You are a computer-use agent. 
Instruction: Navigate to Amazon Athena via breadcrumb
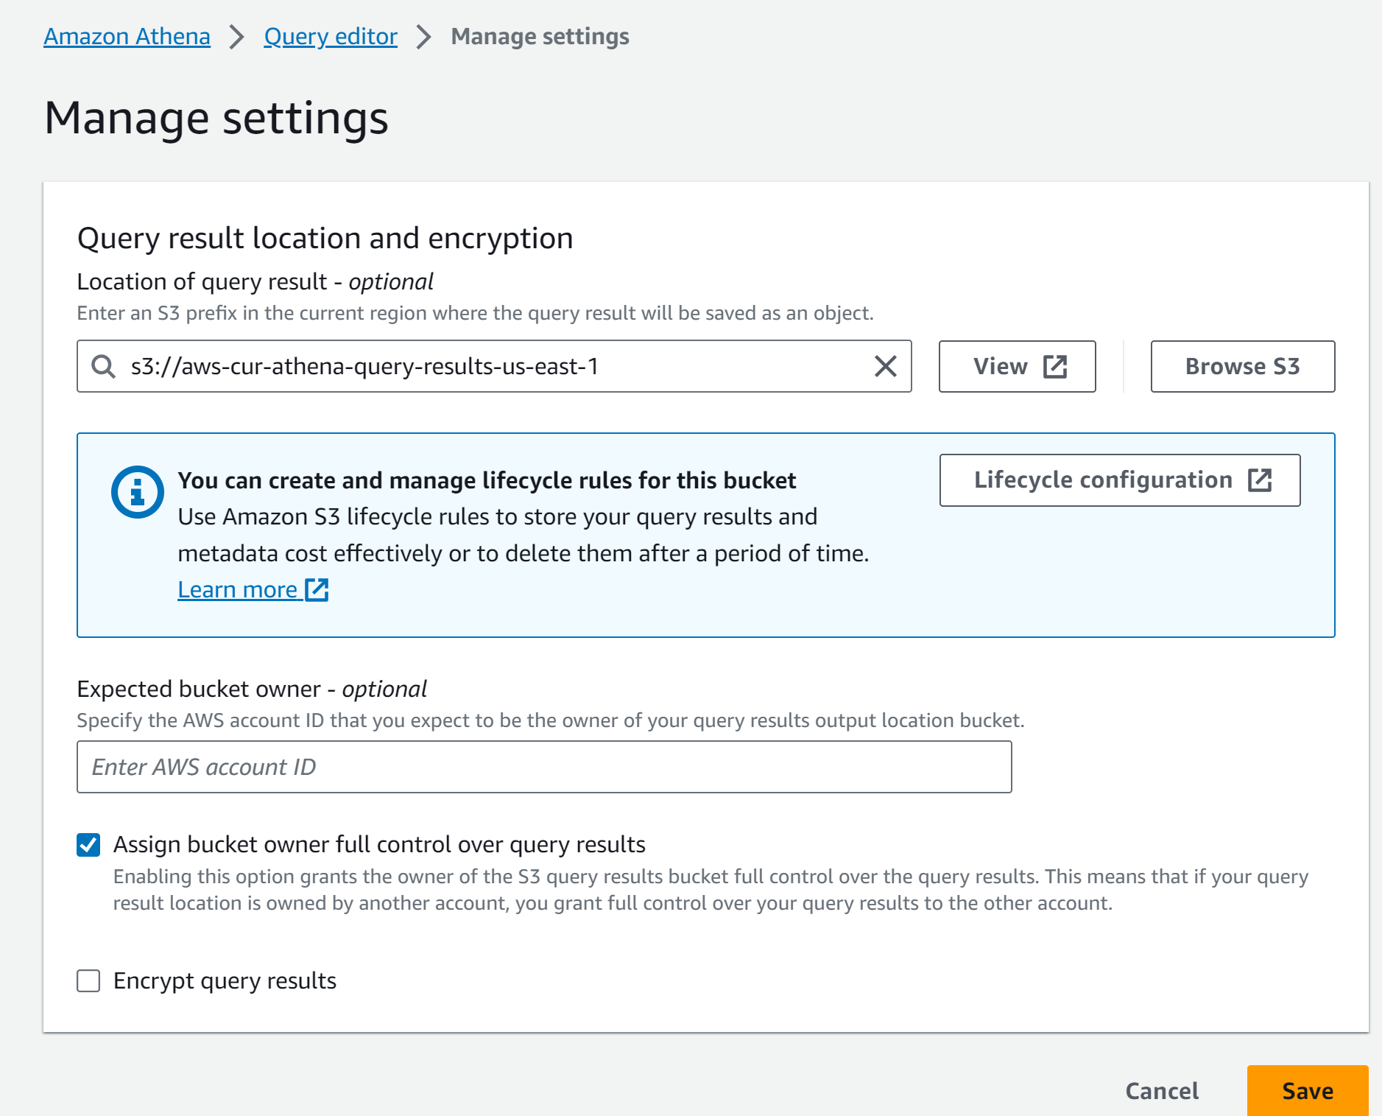point(126,35)
